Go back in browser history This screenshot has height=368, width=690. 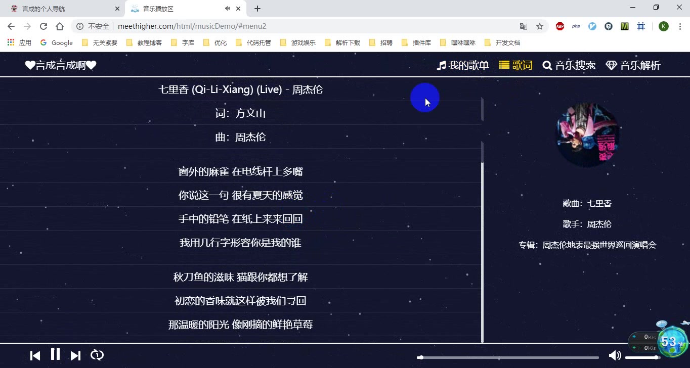[x=11, y=26]
